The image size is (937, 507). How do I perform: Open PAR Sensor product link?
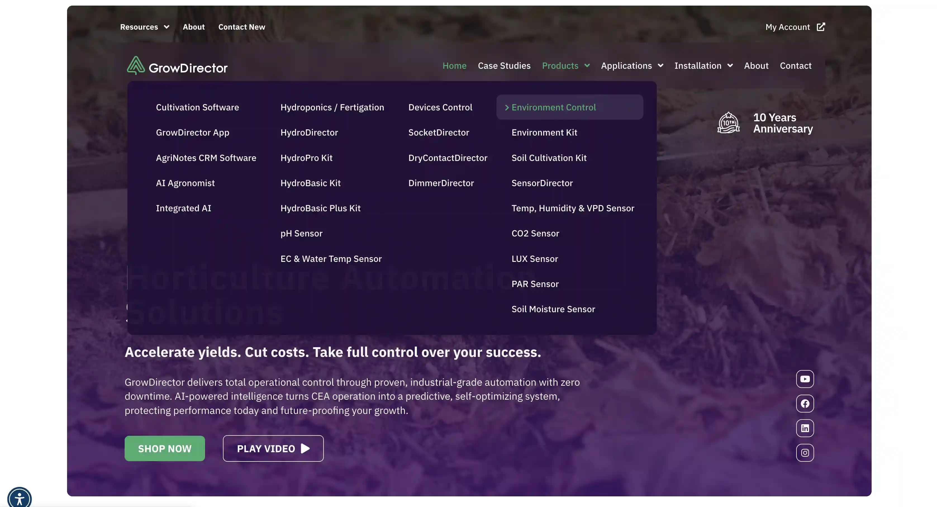pyautogui.click(x=535, y=283)
